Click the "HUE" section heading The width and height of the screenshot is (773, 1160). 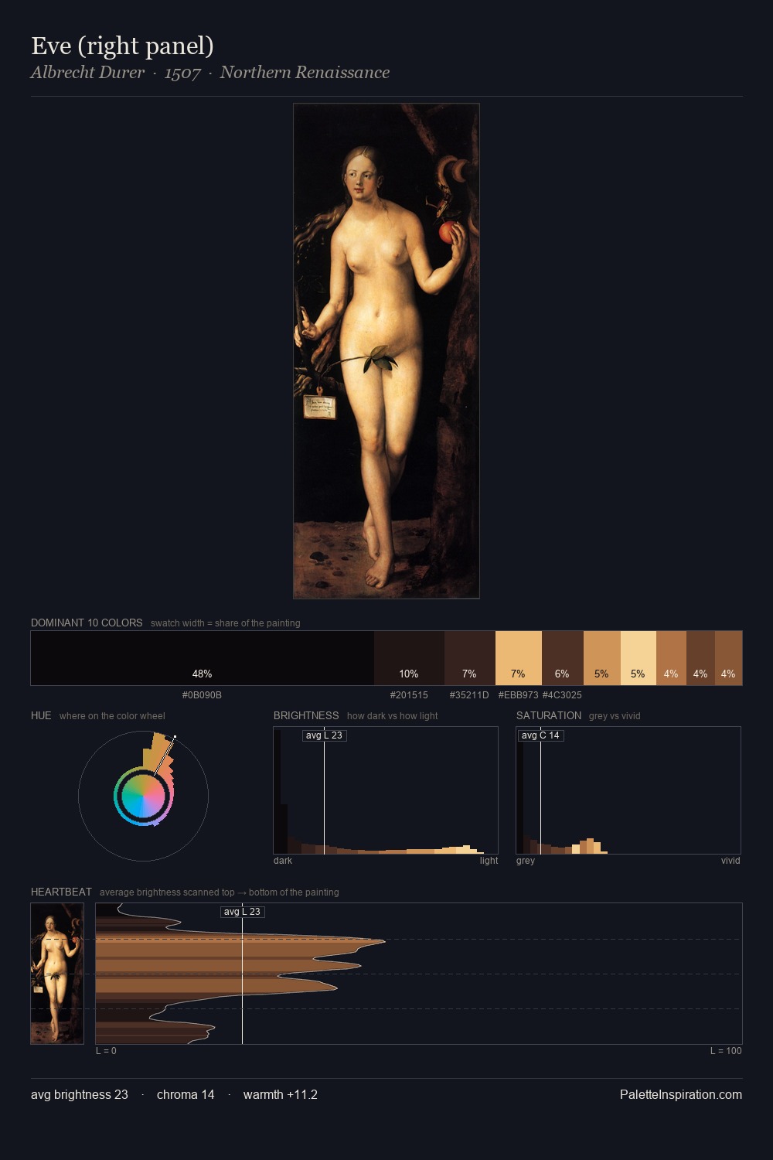[41, 715]
